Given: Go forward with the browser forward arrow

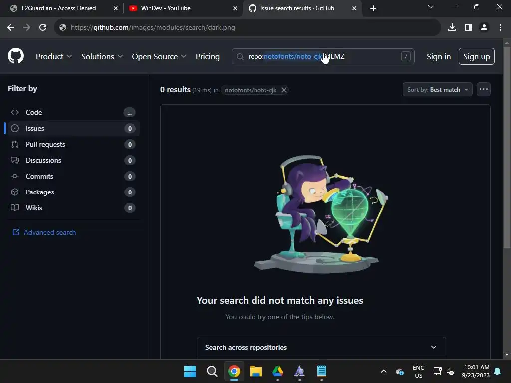Looking at the screenshot, I should (x=27, y=28).
